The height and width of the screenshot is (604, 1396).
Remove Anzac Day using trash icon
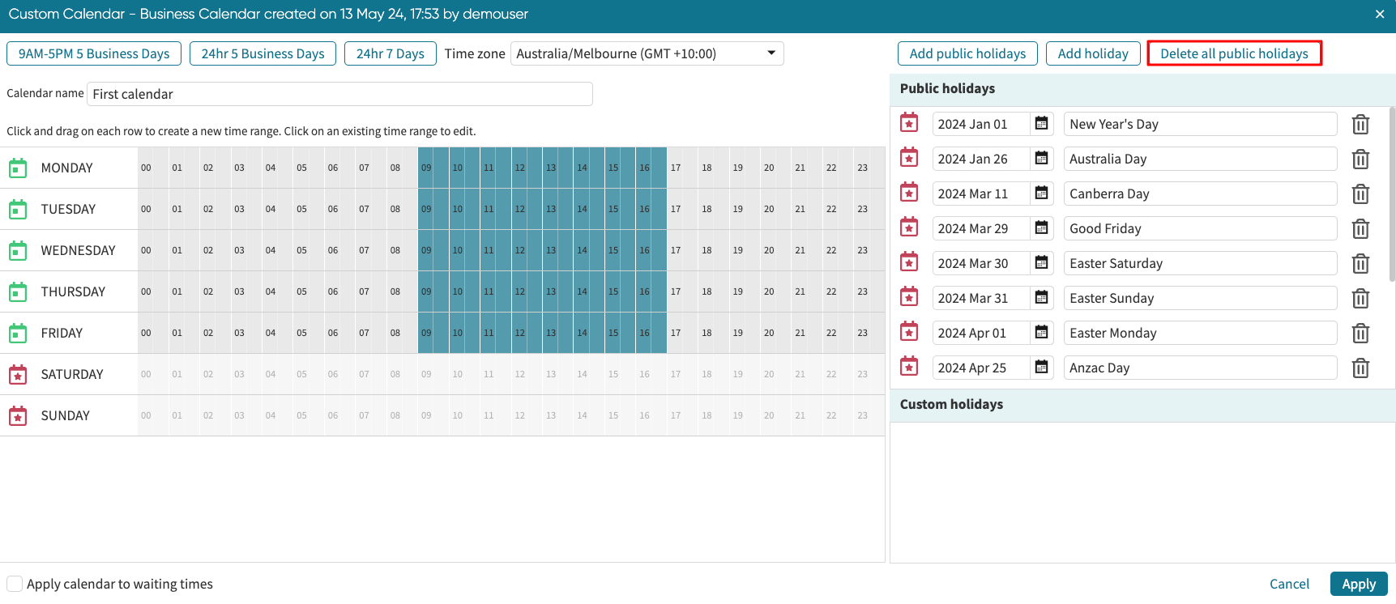coord(1360,368)
